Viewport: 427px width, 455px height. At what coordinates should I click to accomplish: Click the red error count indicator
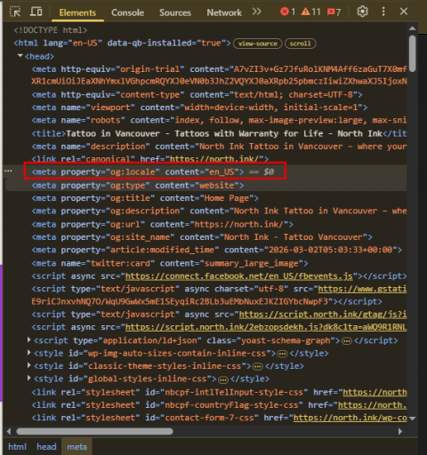click(288, 12)
